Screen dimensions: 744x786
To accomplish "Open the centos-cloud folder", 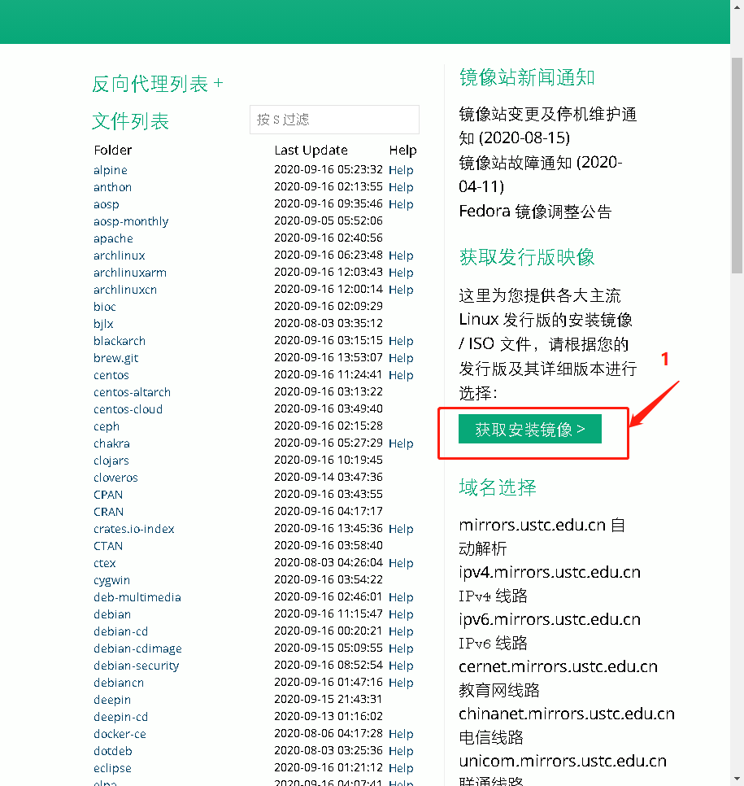I will point(128,409).
